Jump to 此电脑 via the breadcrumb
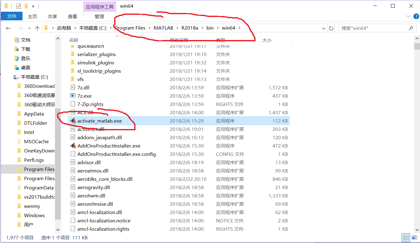 pos(64,28)
